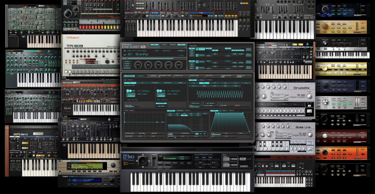Click the amp envelope graph
Viewport: 375px width, 194px height.
click(230, 122)
